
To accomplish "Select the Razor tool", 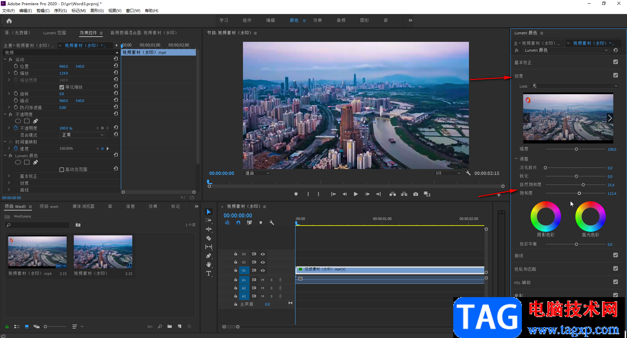I will (x=209, y=238).
